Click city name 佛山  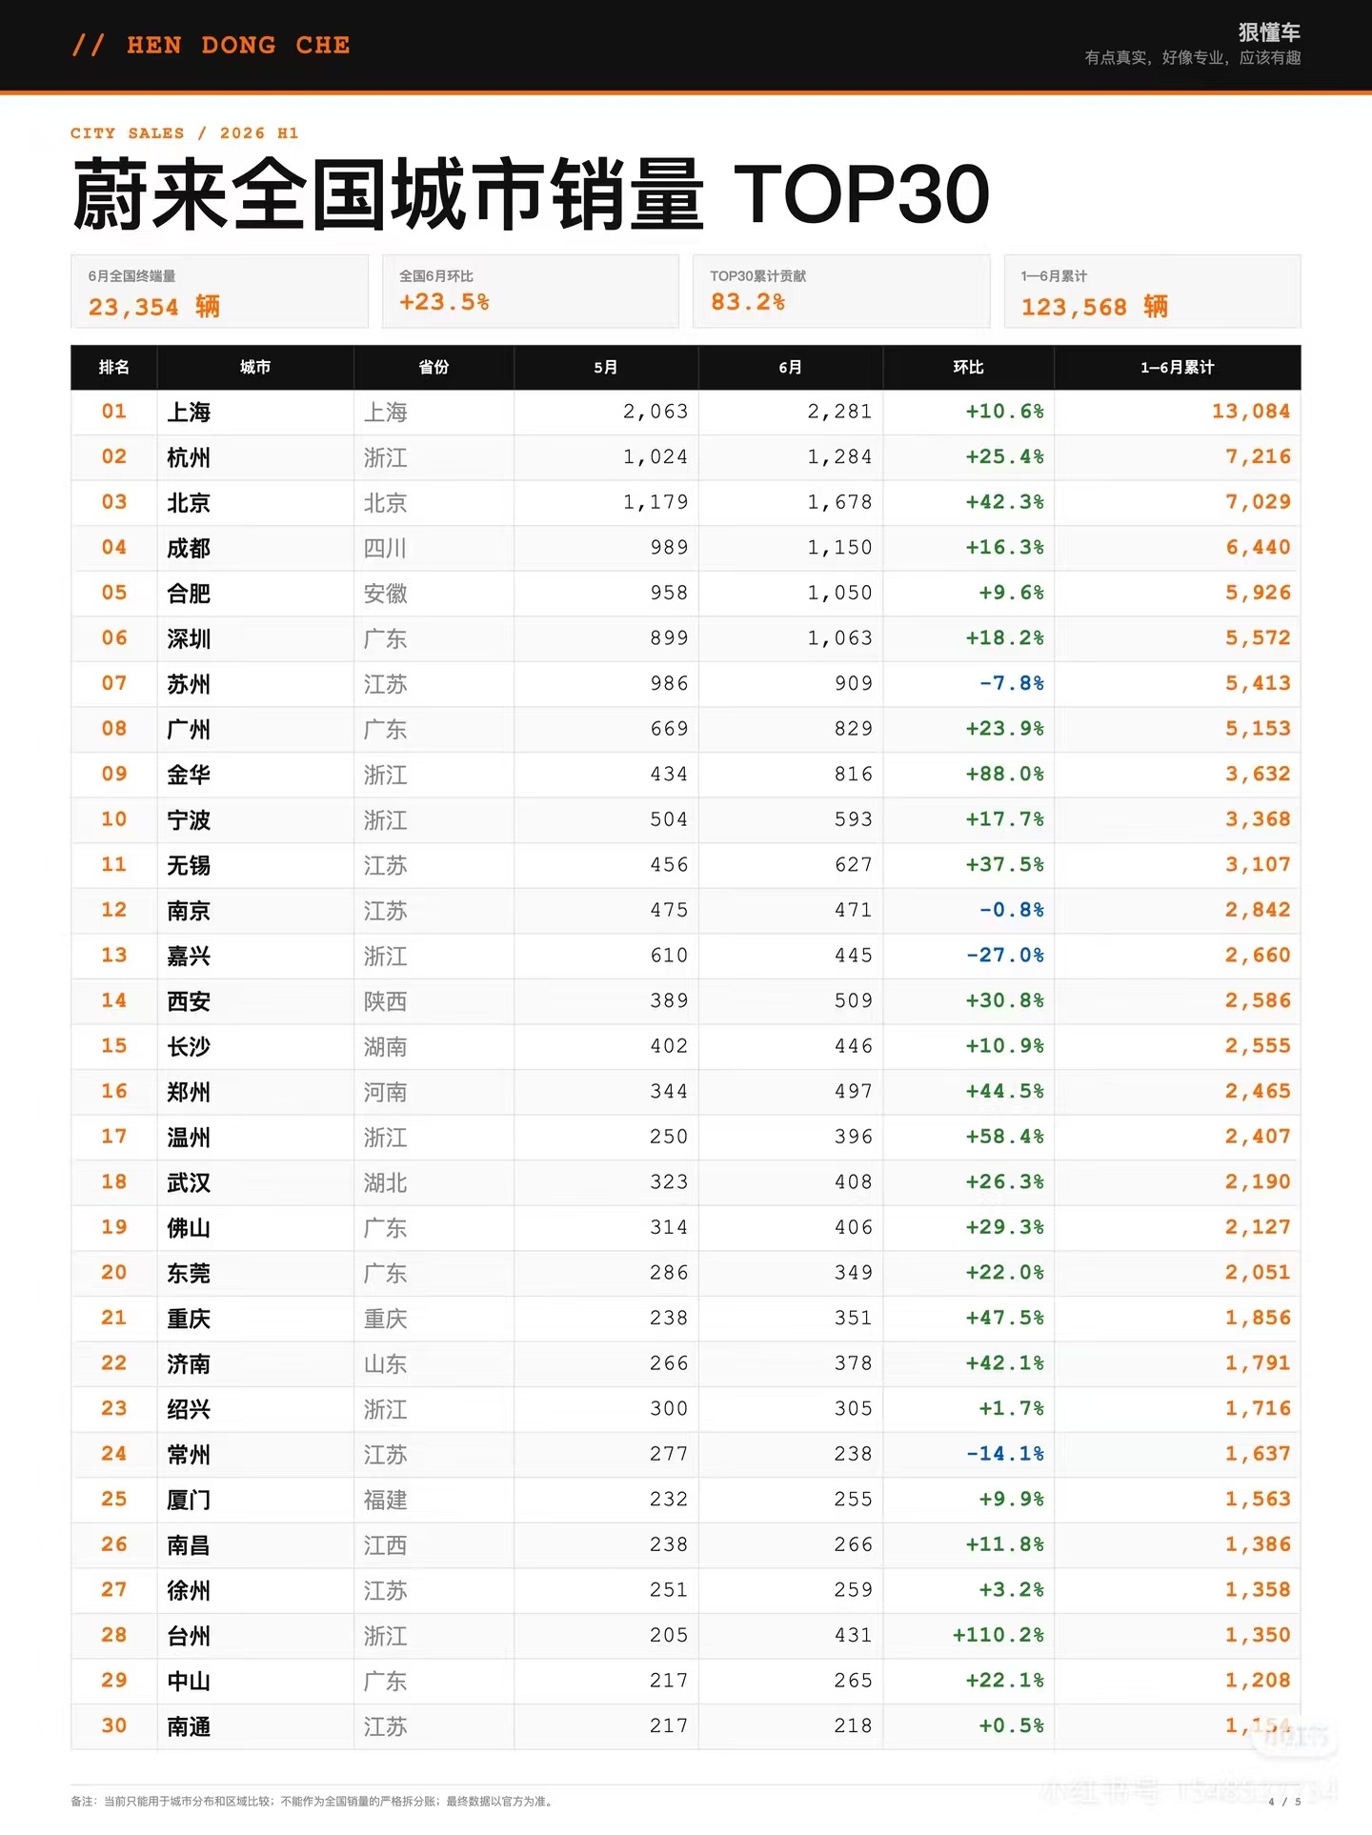tap(189, 1228)
